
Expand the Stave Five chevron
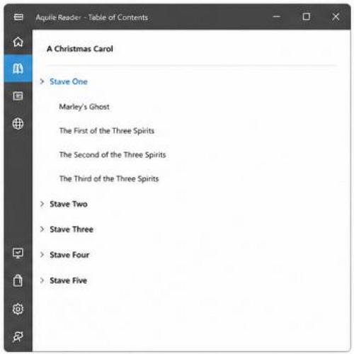click(x=42, y=280)
